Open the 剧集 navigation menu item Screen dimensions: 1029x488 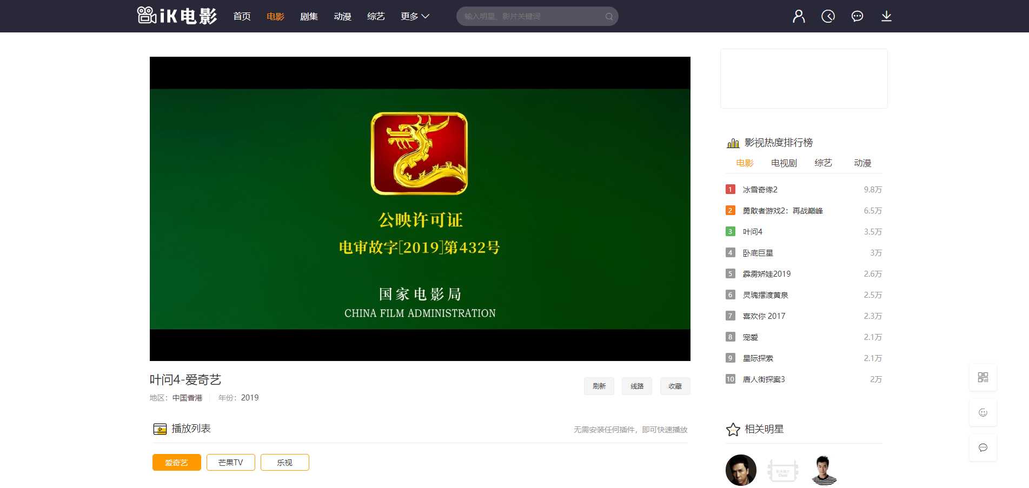point(309,16)
